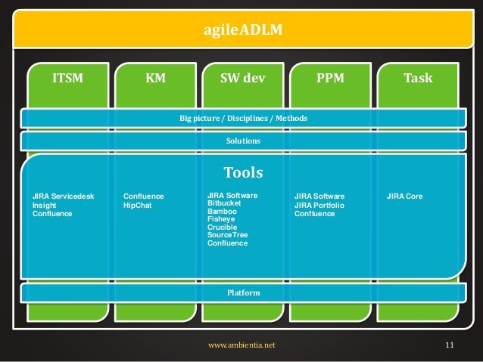This screenshot has height=362, width=483.
Task: Select the KM column header
Action: (155, 78)
